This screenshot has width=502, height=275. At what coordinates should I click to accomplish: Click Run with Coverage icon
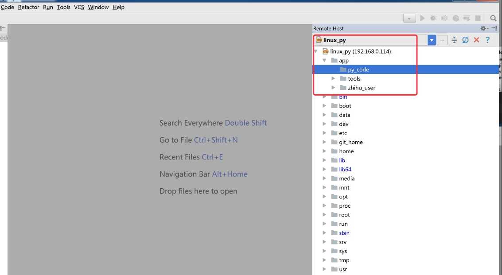click(x=444, y=18)
